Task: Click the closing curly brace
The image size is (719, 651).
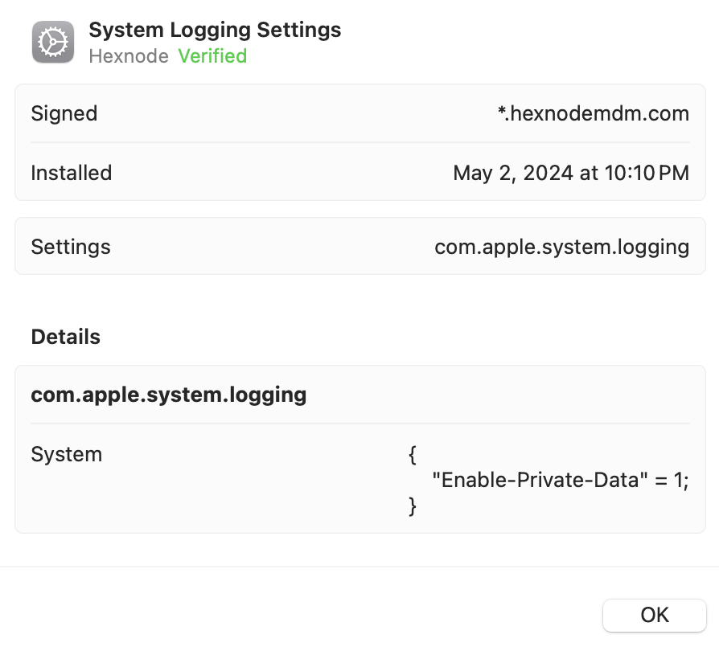Action: pos(413,506)
